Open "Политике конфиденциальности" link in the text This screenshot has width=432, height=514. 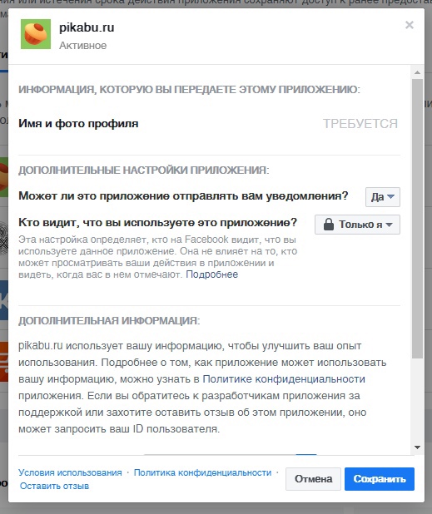[x=284, y=379]
